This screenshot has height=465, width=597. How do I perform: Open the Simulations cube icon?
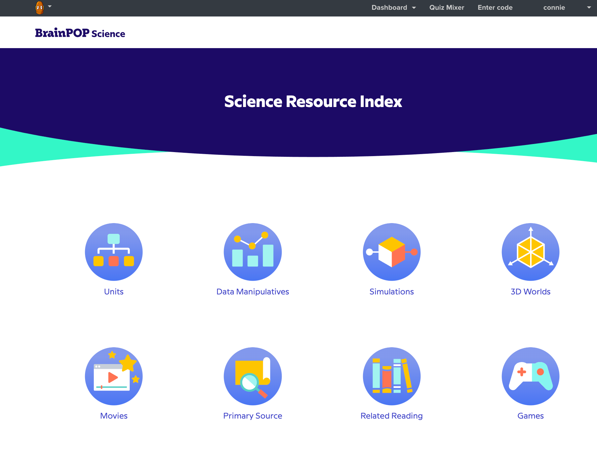pos(391,252)
